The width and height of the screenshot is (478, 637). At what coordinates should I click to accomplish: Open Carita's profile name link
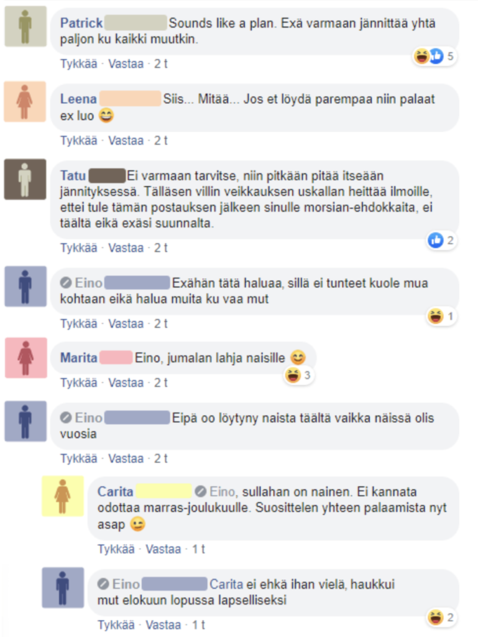point(115,491)
